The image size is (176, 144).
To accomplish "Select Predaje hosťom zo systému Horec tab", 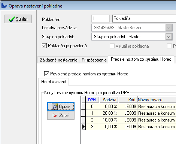I will point(141,59).
